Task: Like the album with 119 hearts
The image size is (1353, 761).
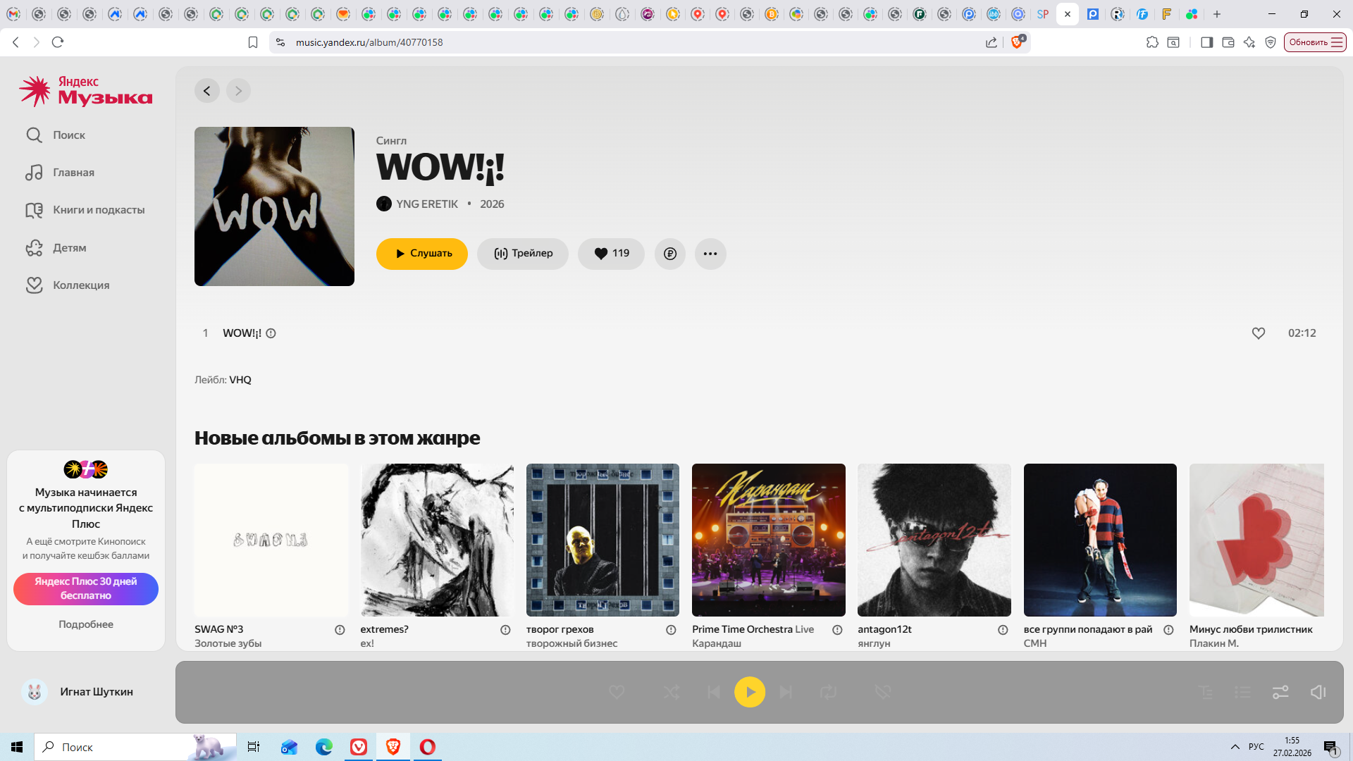Action: 610,254
